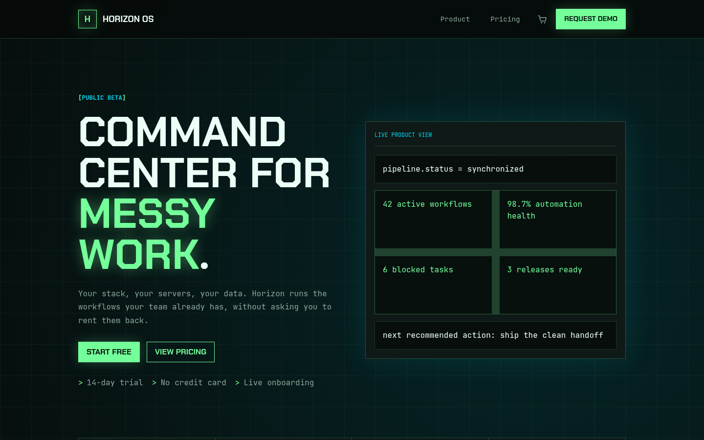This screenshot has width=704, height=440.
Task: Start the free trial
Action: (109, 352)
